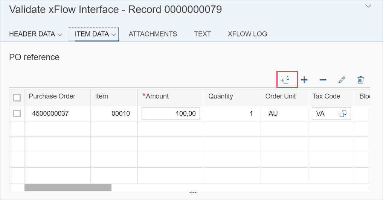This screenshot has height=200, width=383.
Task: Expand the ITEM DATA dropdown arrow
Action: [114, 35]
